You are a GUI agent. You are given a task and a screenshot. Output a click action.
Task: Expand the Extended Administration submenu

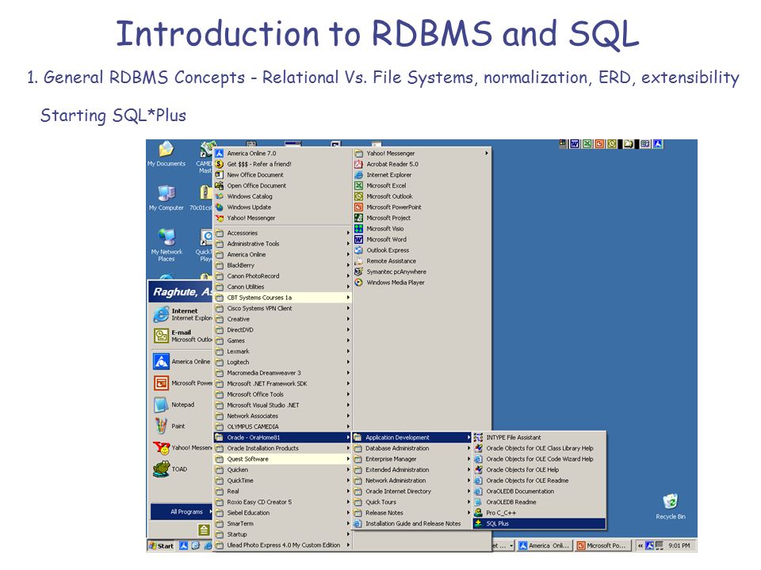pyautogui.click(x=411, y=469)
